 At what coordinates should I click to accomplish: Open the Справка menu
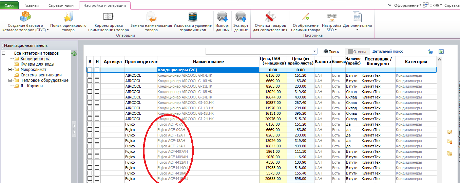pyautogui.click(x=452, y=5)
